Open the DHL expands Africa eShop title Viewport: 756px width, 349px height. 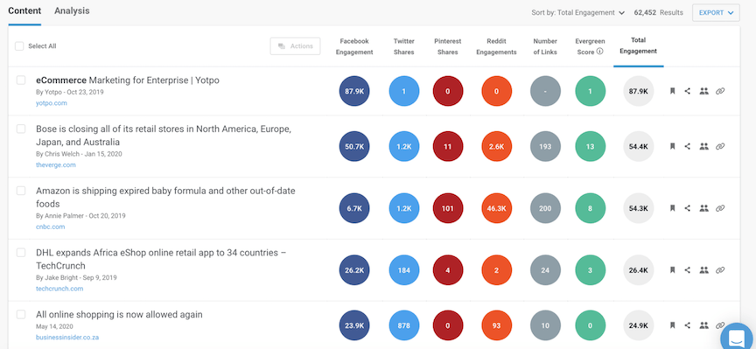click(x=161, y=259)
